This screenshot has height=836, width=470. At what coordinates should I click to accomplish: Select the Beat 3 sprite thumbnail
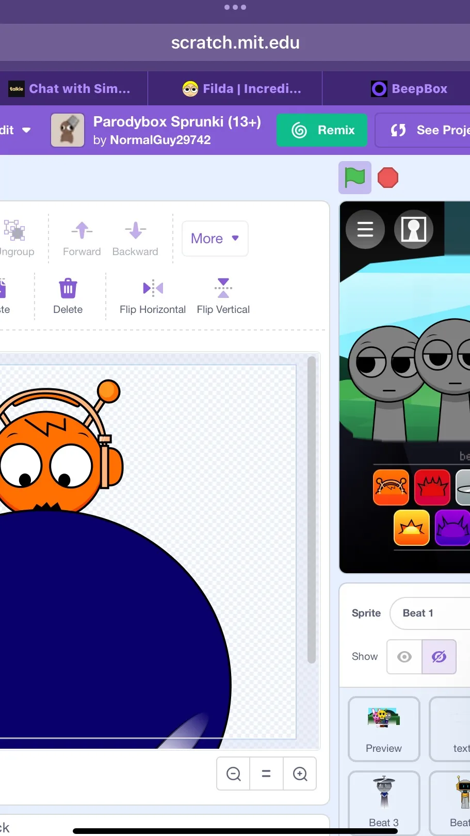point(384,801)
